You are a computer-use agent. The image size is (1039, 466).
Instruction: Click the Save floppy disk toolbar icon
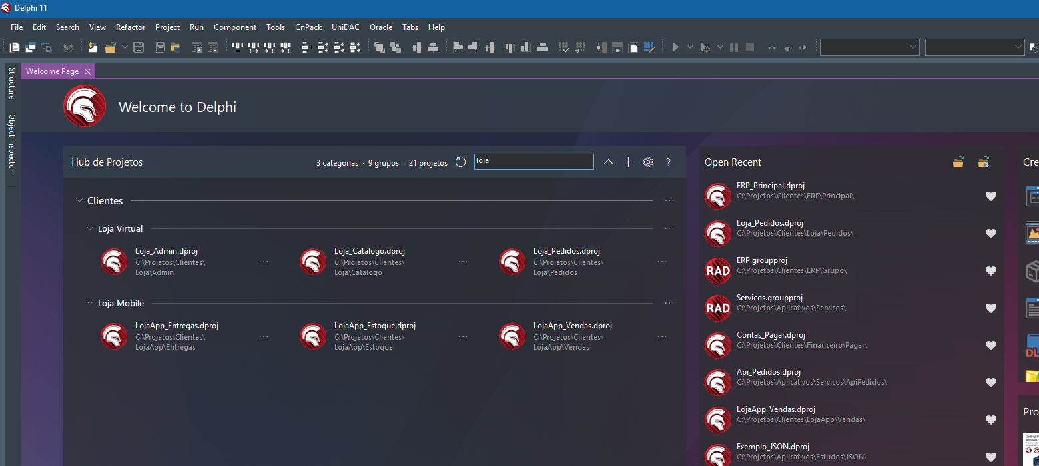click(139, 47)
